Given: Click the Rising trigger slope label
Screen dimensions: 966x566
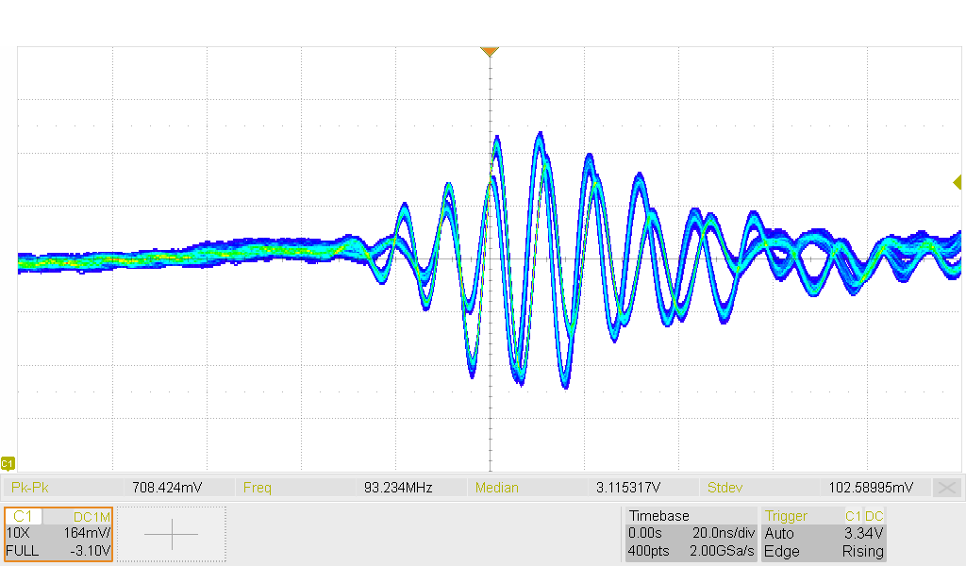Looking at the screenshot, I should pyautogui.click(x=862, y=551).
